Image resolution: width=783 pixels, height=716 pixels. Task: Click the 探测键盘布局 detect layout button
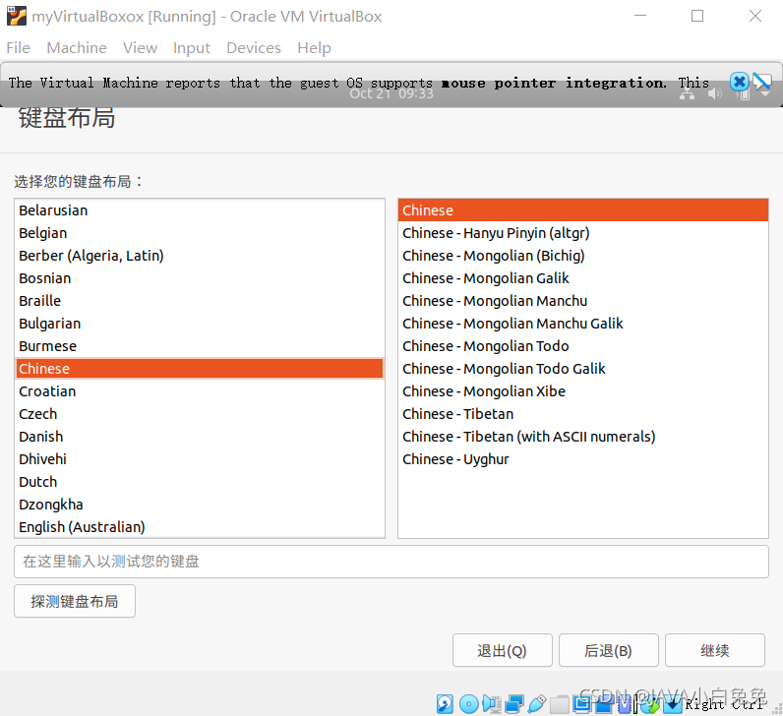pyautogui.click(x=75, y=601)
